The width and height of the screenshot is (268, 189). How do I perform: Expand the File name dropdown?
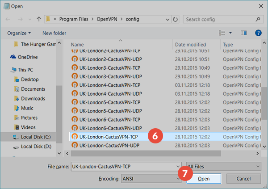click(x=178, y=166)
